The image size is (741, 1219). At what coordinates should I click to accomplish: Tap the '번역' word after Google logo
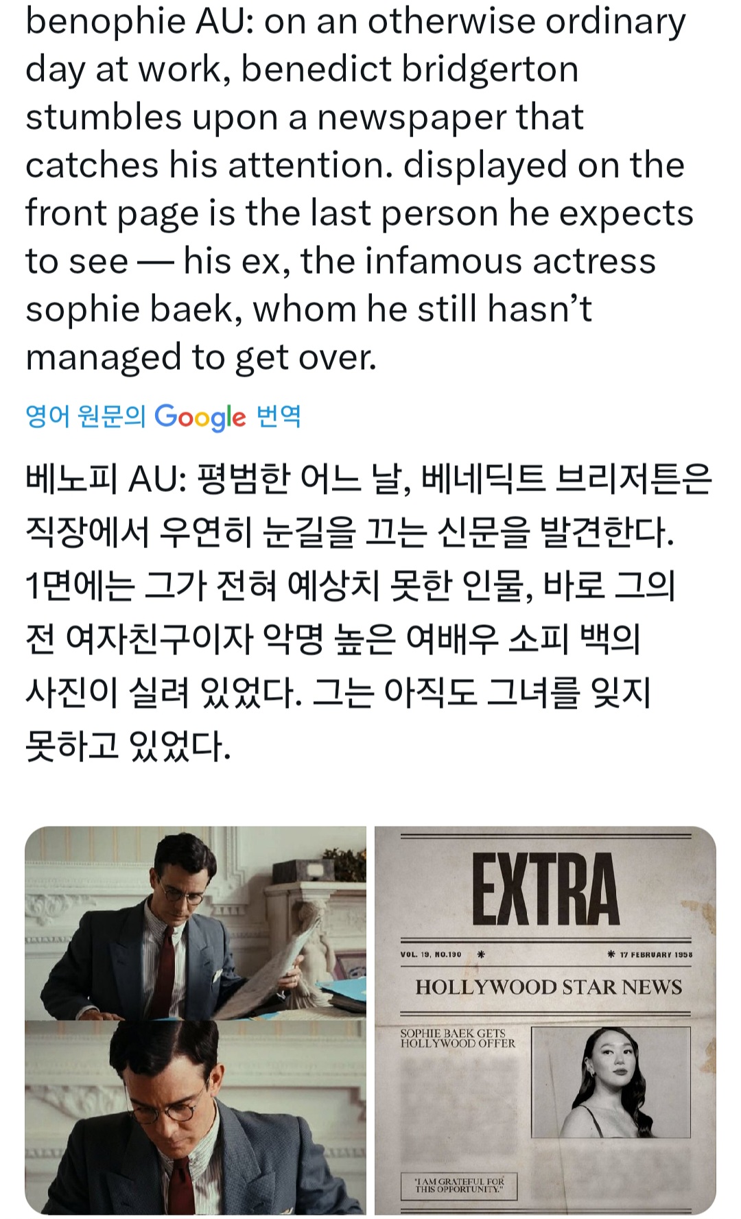tap(279, 415)
